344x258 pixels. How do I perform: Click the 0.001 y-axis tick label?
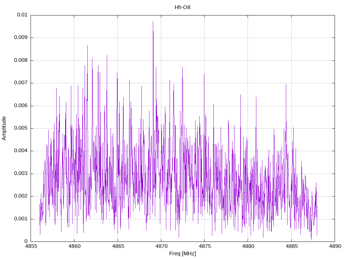[x=21, y=219]
